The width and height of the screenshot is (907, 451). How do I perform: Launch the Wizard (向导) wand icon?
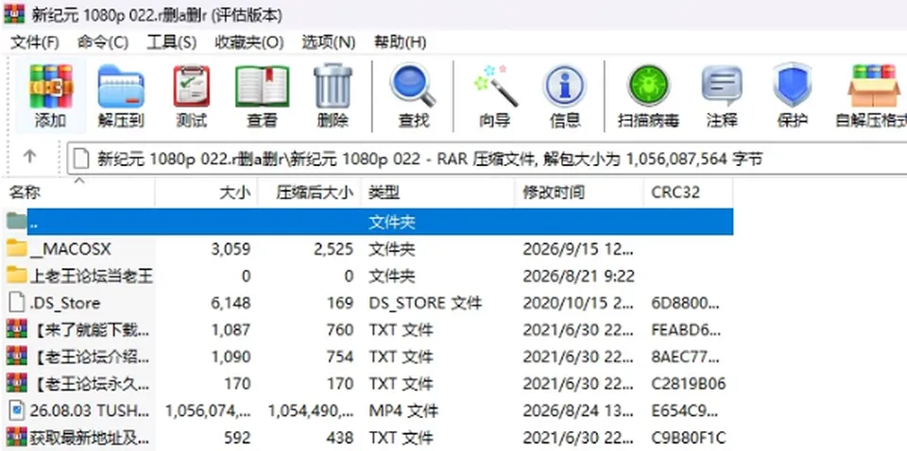click(494, 87)
